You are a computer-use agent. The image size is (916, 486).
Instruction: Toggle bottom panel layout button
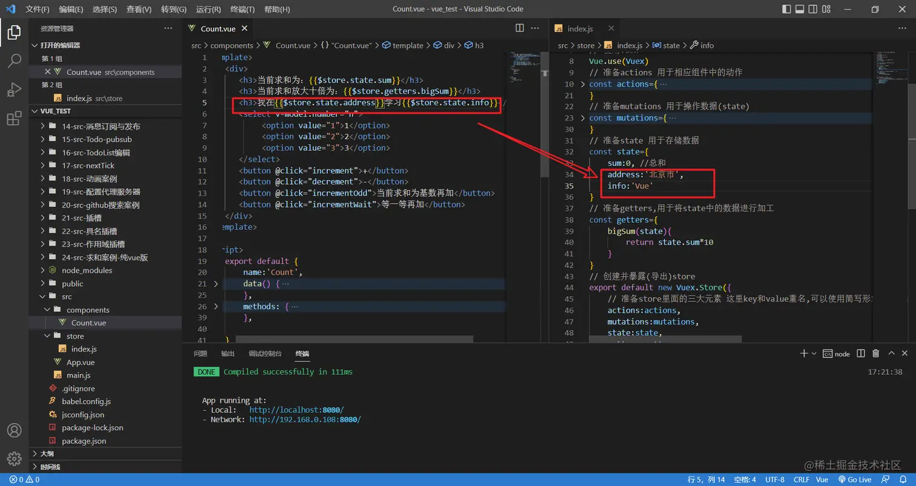coord(800,9)
